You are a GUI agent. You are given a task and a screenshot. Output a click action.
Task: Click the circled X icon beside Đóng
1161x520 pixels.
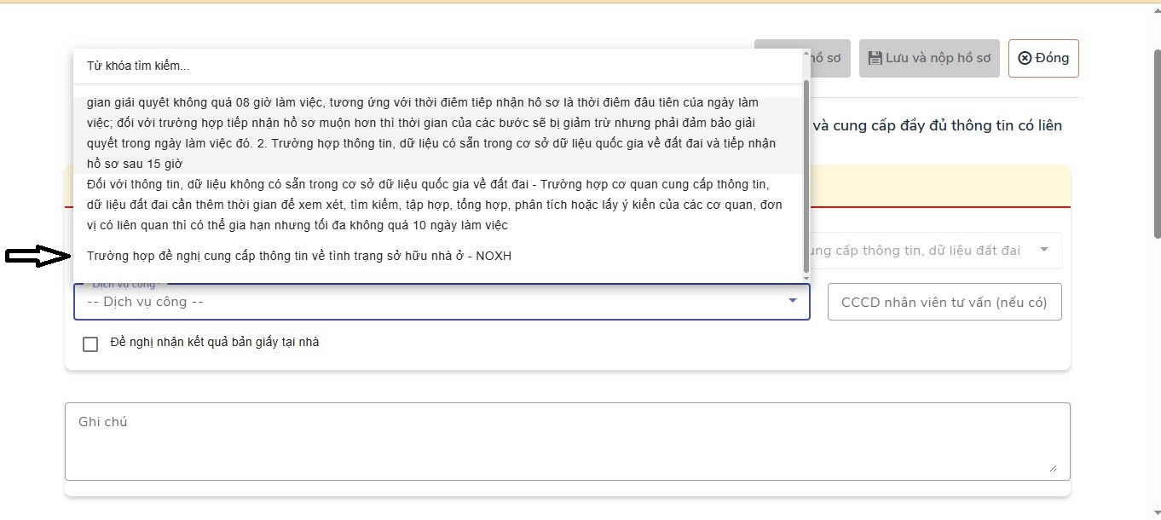click(x=1025, y=59)
